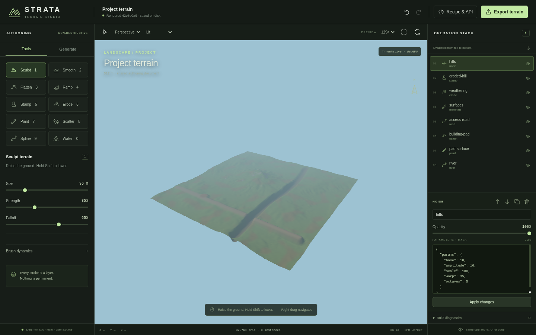Move selected operation up
This screenshot has width=536, height=335.
pyautogui.click(x=498, y=202)
